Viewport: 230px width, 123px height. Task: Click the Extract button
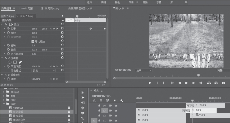216,83
